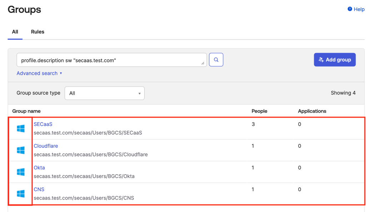Select the All tab

[x=15, y=32]
